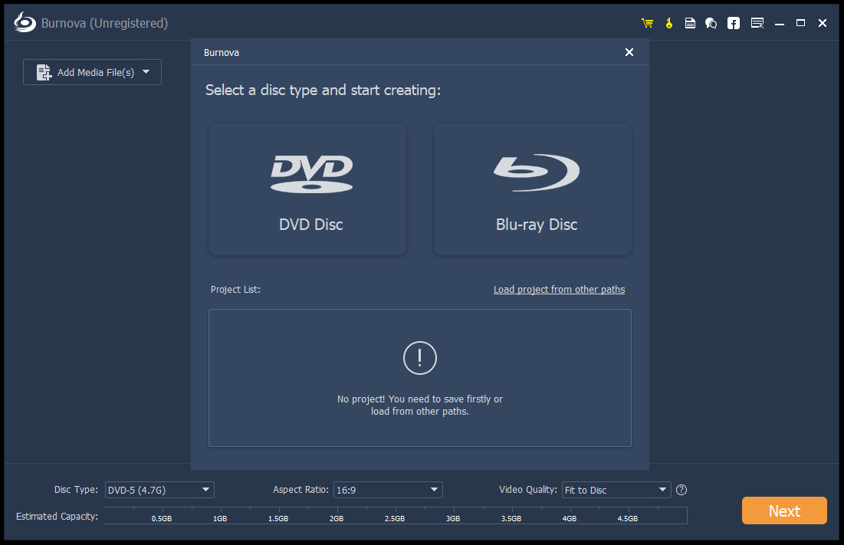
Task: Click the Burnova app logo
Action: pos(25,22)
